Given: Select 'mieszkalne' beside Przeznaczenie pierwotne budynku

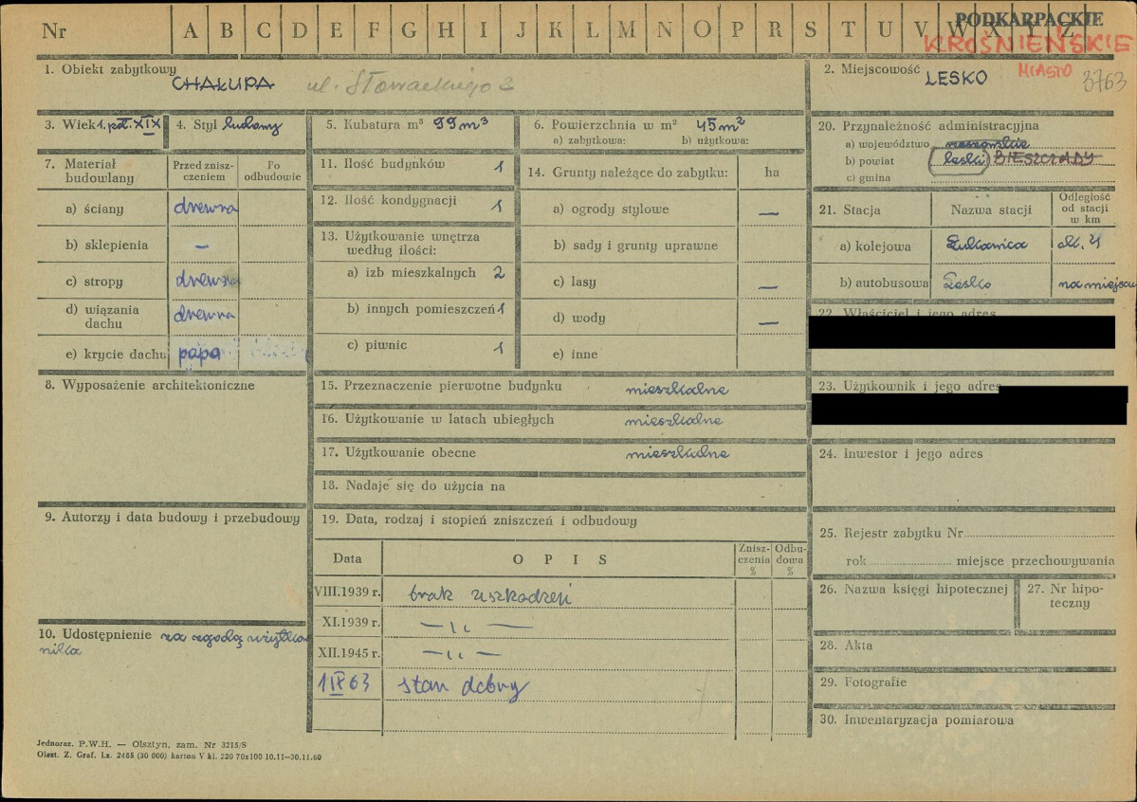Looking at the screenshot, I should 676,390.
